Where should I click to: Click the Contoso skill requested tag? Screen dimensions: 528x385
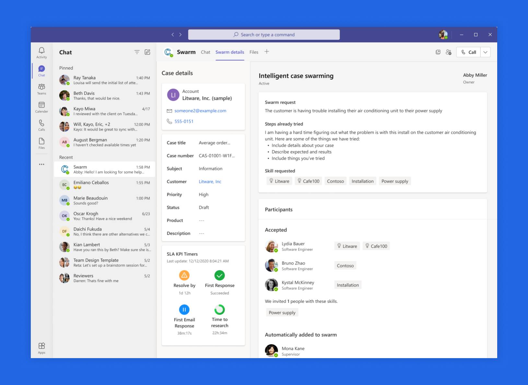click(x=335, y=181)
